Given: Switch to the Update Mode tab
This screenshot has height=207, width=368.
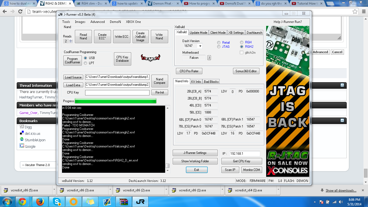Looking at the screenshot, I should [x=198, y=33].
